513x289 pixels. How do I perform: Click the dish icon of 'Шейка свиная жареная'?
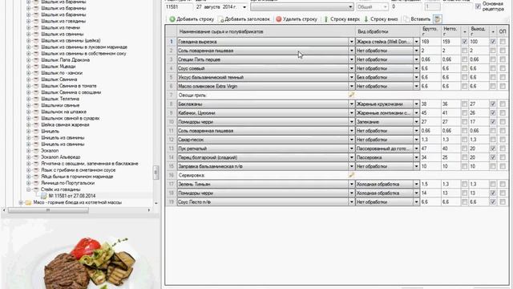(36, 124)
